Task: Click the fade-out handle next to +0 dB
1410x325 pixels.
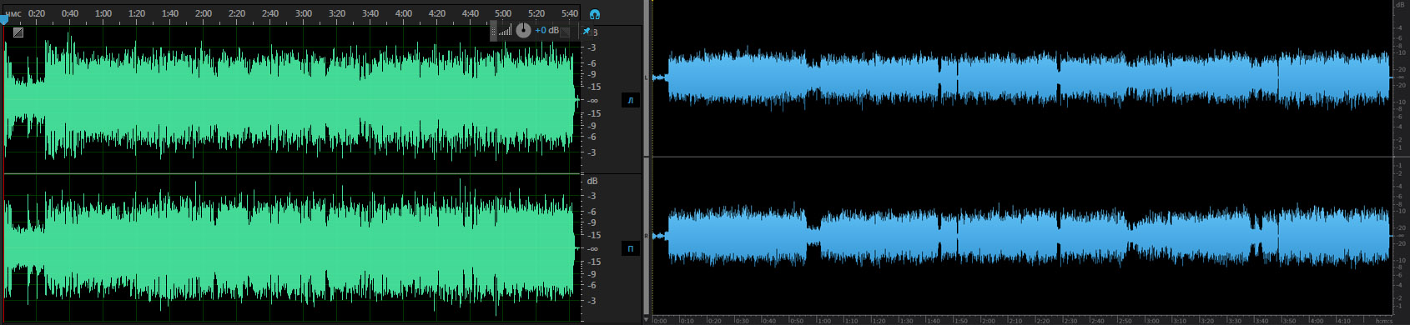Action: [x=566, y=32]
